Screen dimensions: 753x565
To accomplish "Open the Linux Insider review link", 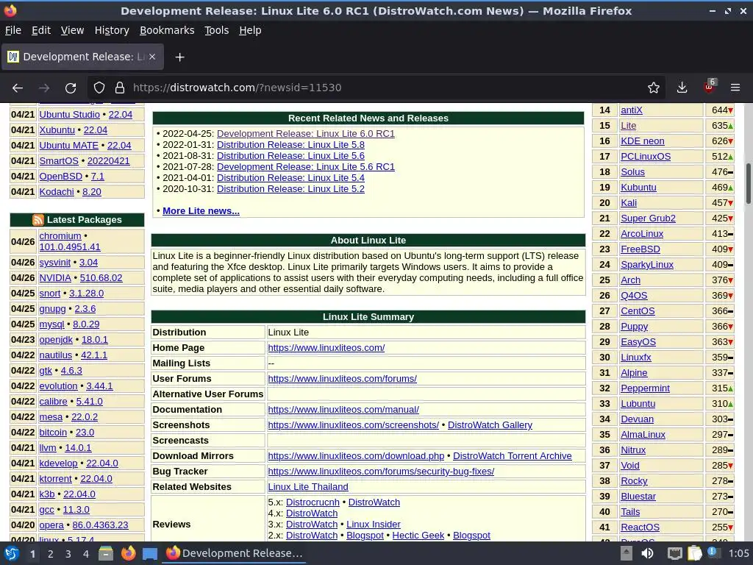I will [x=373, y=524].
